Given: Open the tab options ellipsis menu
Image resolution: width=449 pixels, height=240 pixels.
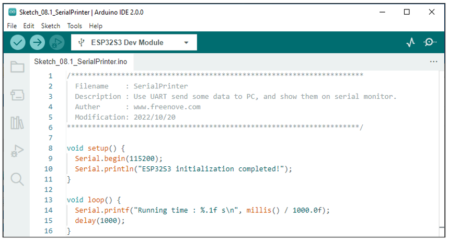Looking at the screenshot, I should (433, 62).
